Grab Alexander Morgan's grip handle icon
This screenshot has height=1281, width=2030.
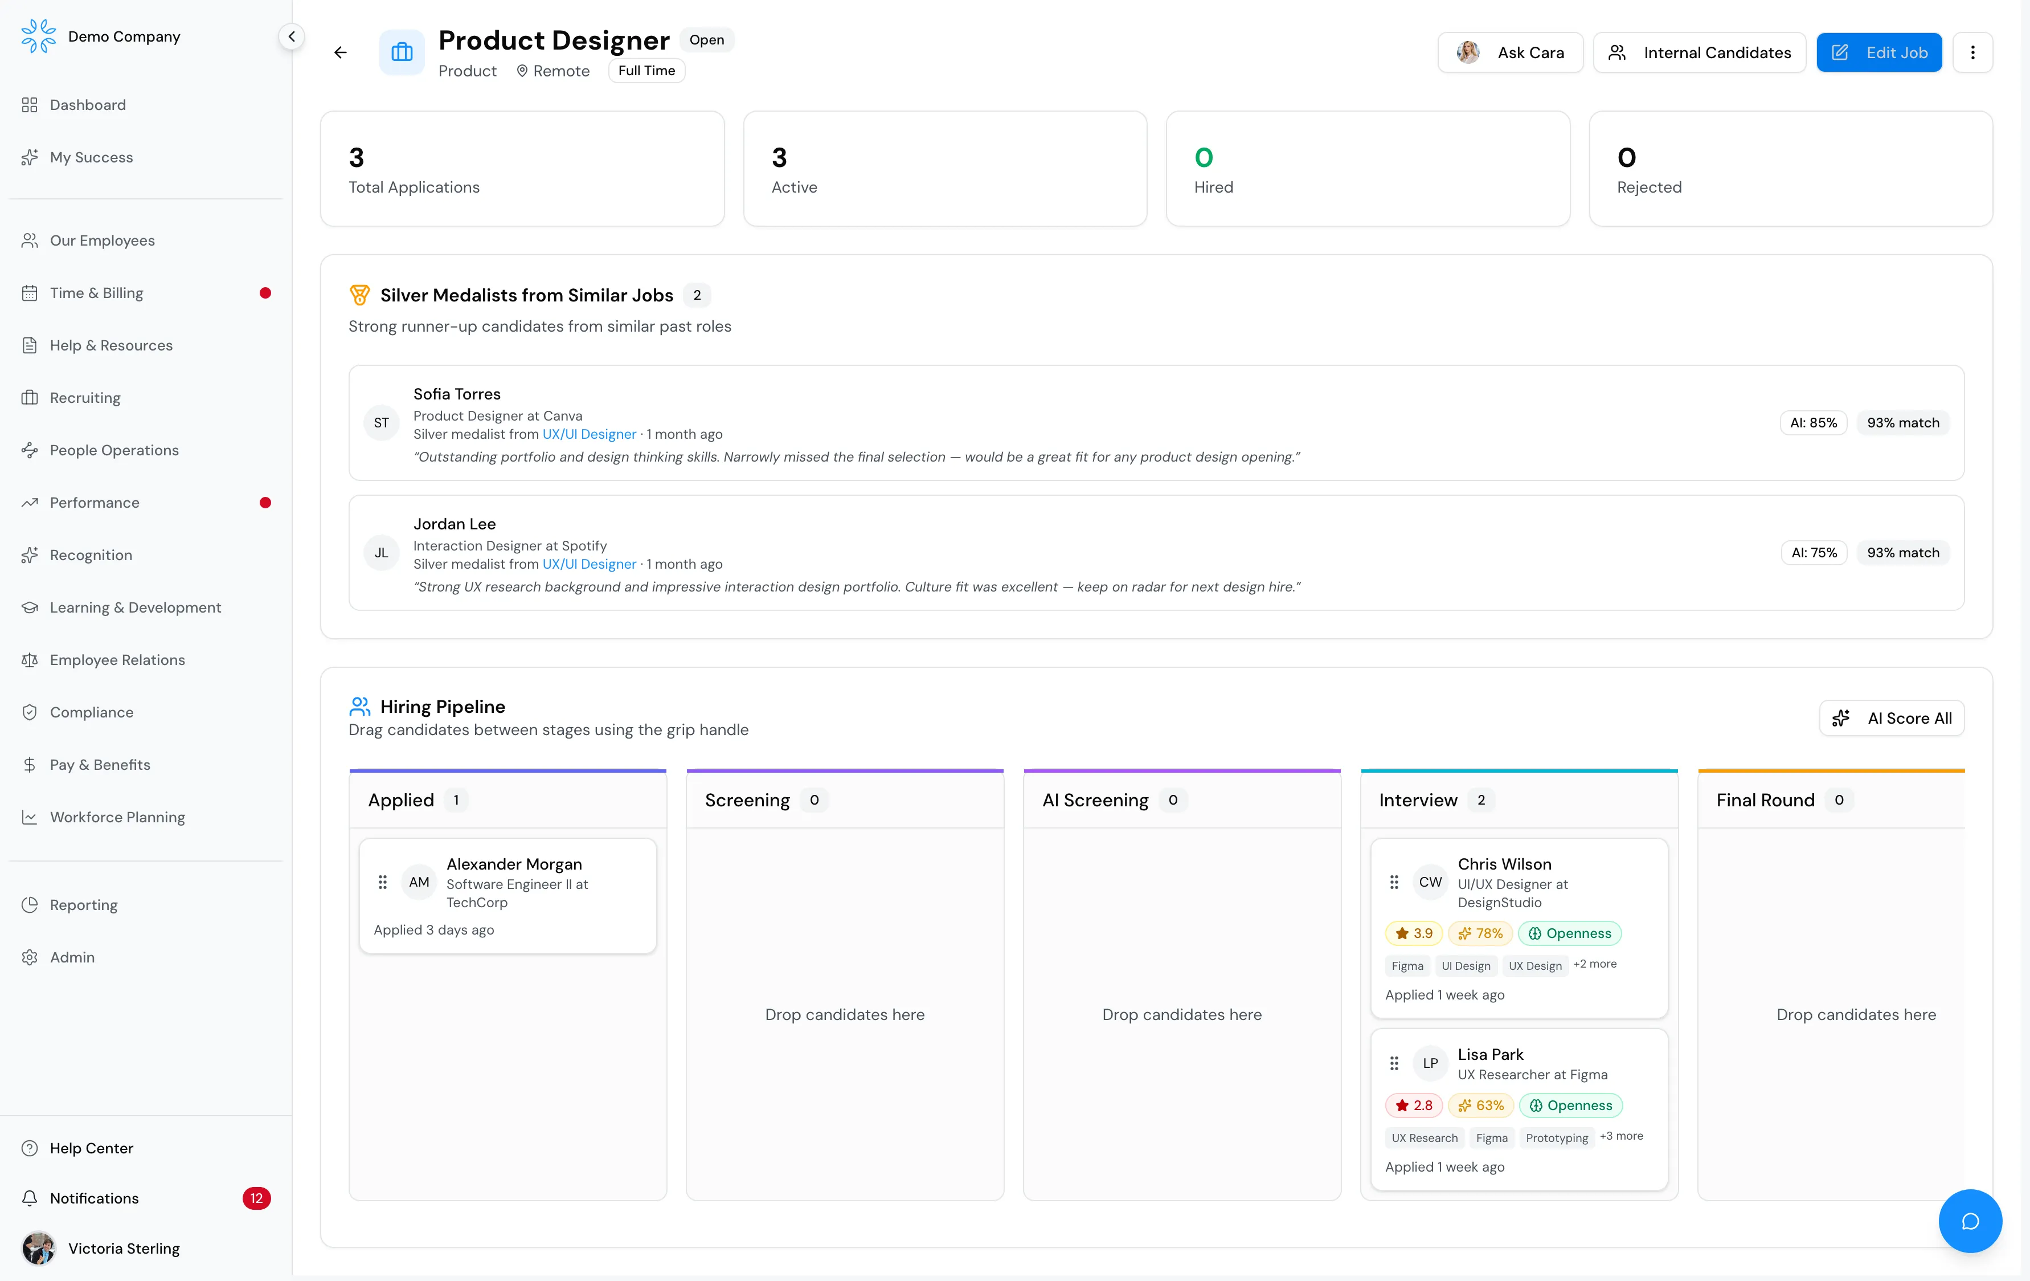tap(383, 882)
